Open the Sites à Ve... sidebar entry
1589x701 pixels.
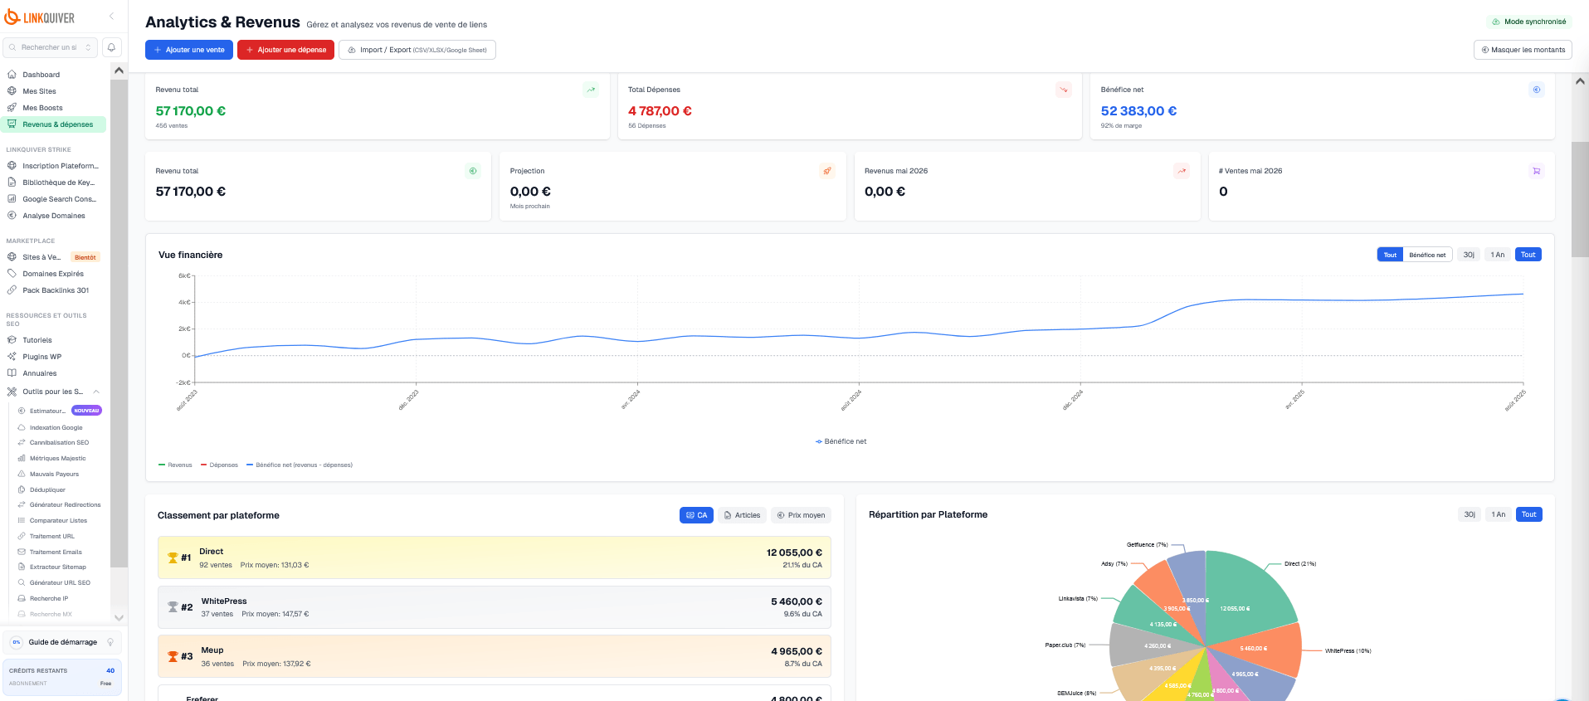54,257
